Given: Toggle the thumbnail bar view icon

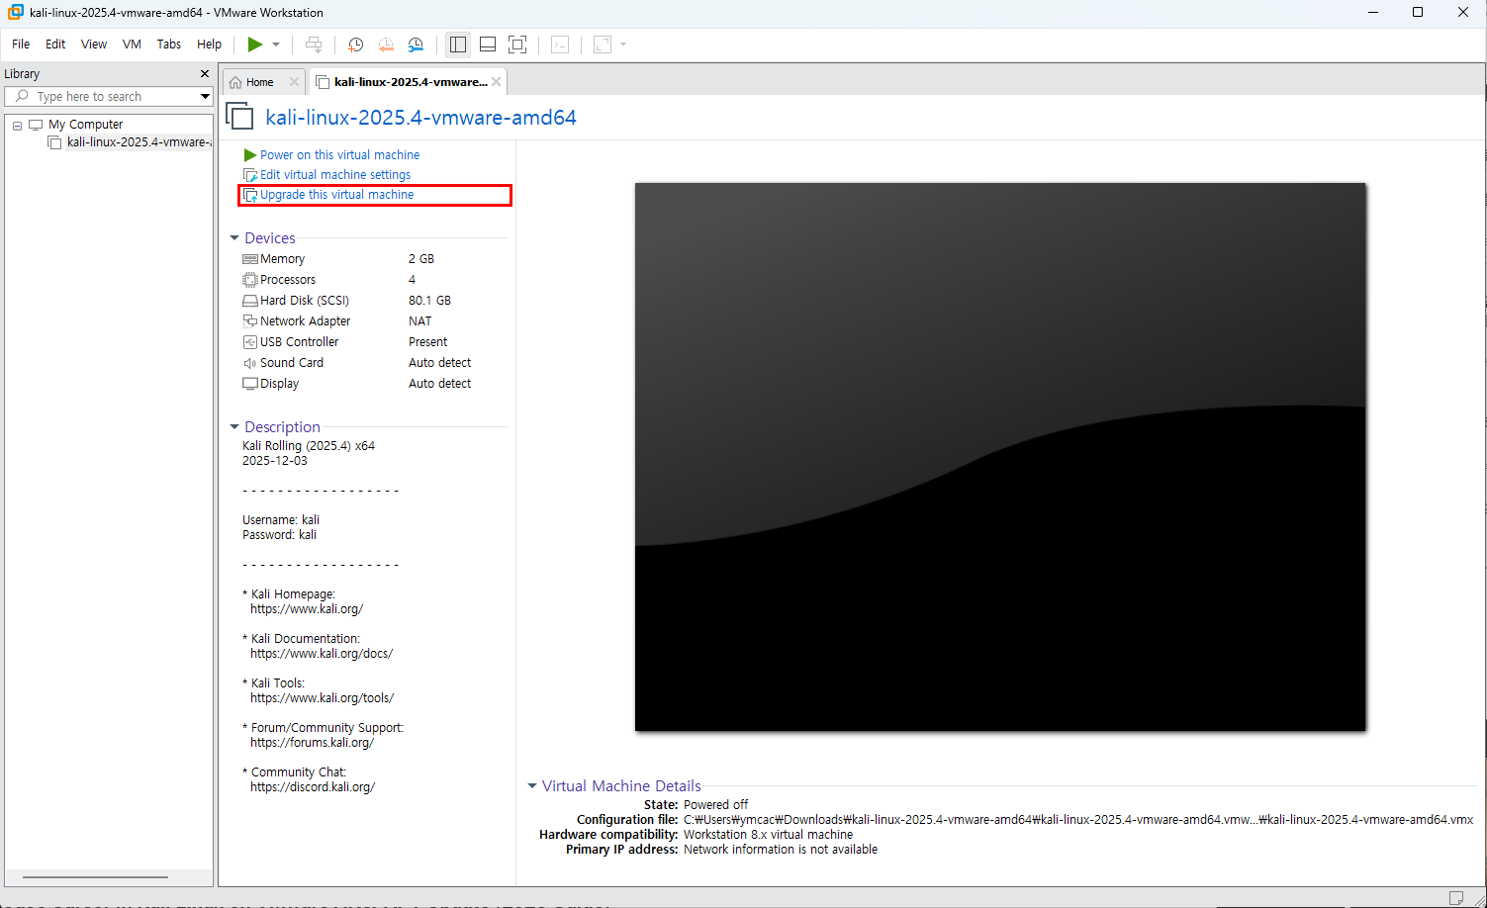Looking at the screenshot, I should [488, 45].
